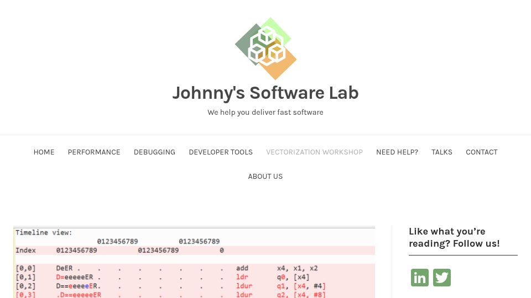Go to the Home menu item
This screenshot has width=531, height=298.
click(x=44, y=152)
